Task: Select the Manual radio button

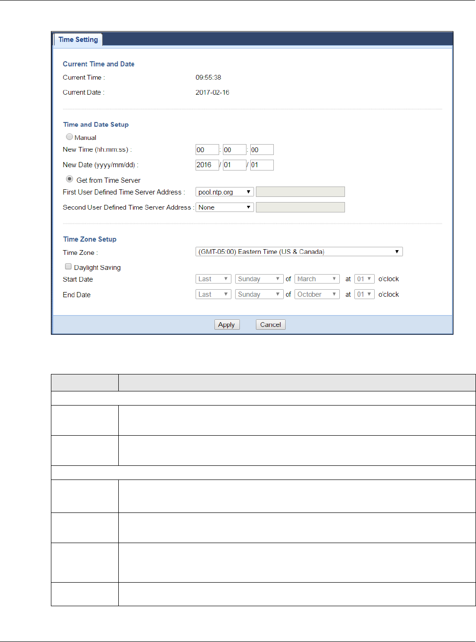Action: pyautogui.click(x=69, y=137)
